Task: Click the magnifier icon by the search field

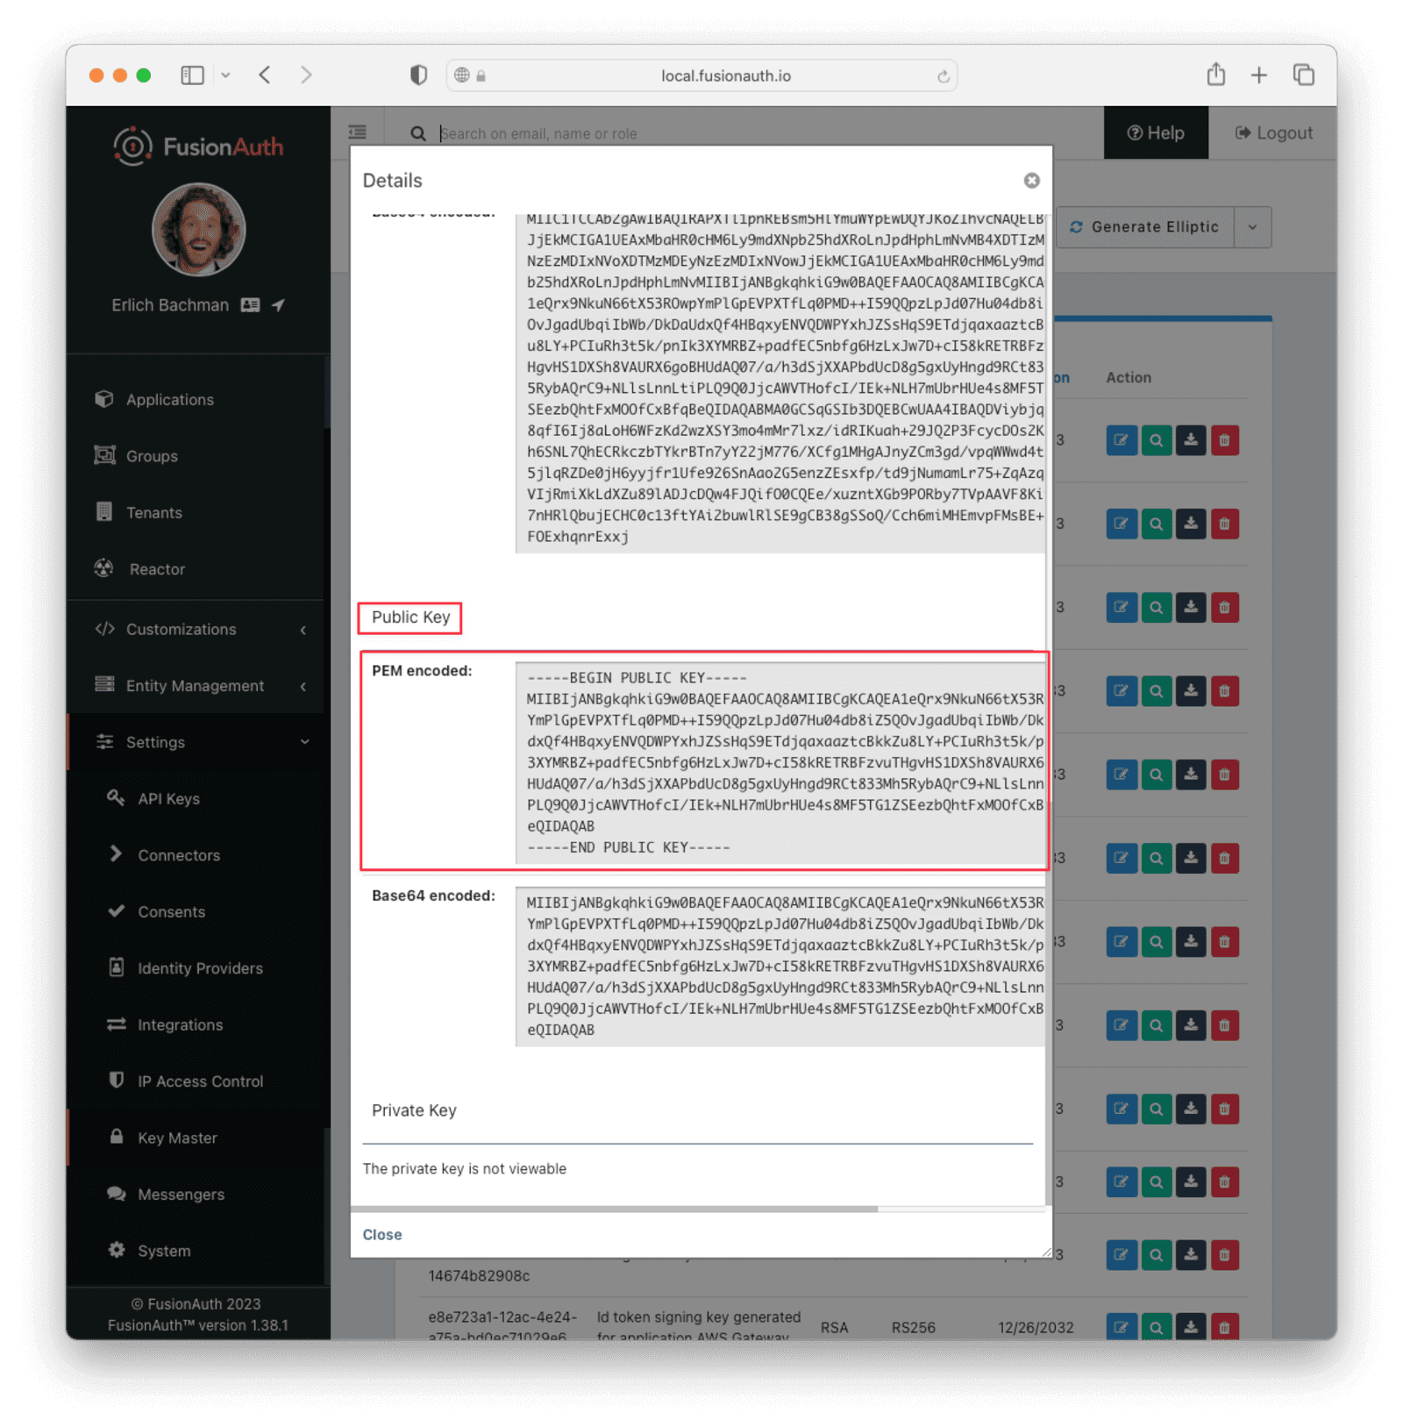Action: pos(418,133)
